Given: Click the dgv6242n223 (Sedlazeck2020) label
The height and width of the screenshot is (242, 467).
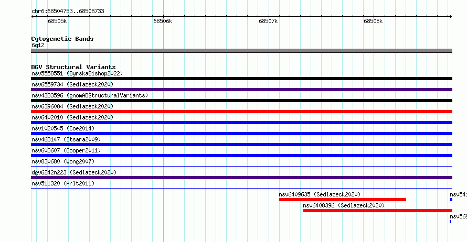Looking at the screenshot, I should [74, 172].
